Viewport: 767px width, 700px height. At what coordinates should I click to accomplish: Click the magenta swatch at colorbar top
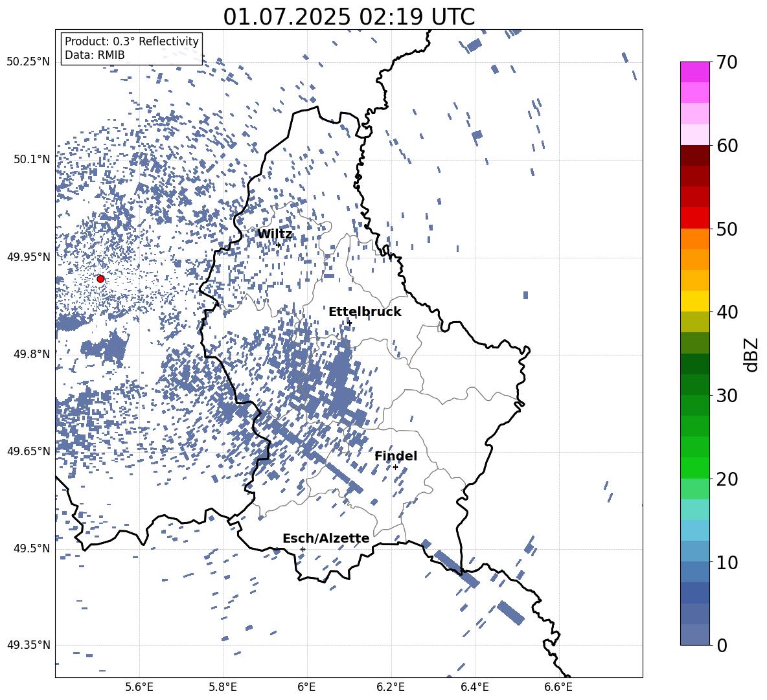click(x=694, y=72)
